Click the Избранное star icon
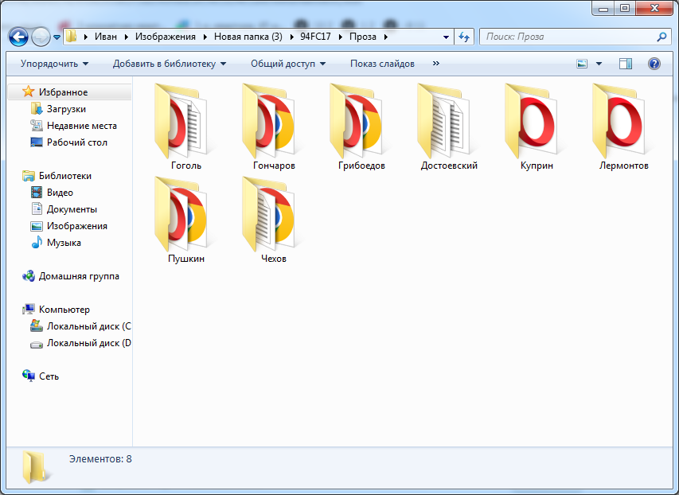This screenshot has width=679, height=495. 28,92
